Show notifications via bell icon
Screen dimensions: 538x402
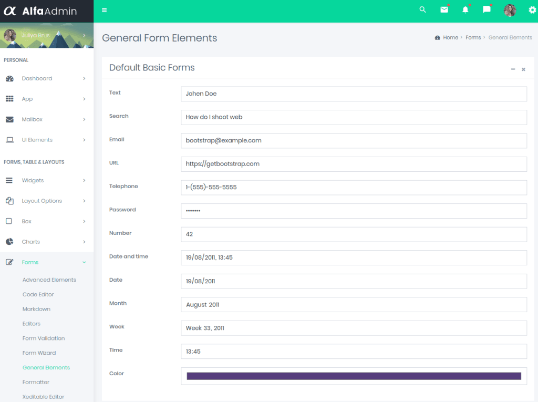465,10
